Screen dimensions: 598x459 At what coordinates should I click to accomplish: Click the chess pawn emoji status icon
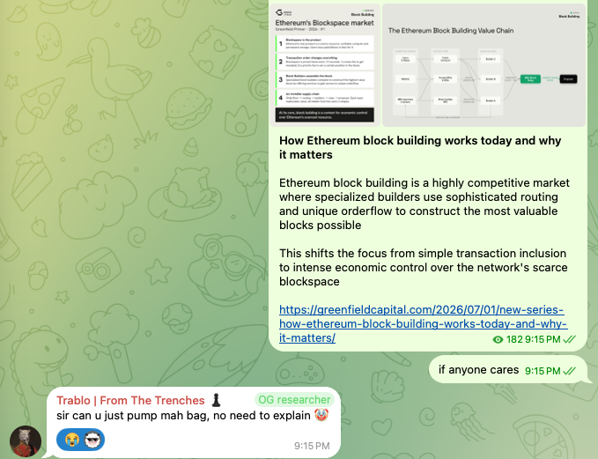(217, 400)
